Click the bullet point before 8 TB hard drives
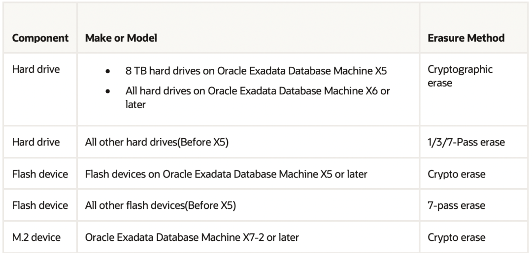Screen dimensions: 532x257 tap(108, 72)
